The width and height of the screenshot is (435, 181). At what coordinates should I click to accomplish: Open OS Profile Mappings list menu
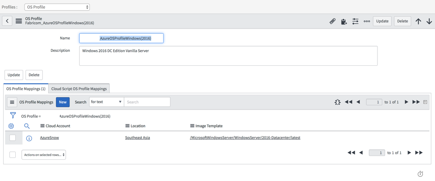click(x=12, y=102)
